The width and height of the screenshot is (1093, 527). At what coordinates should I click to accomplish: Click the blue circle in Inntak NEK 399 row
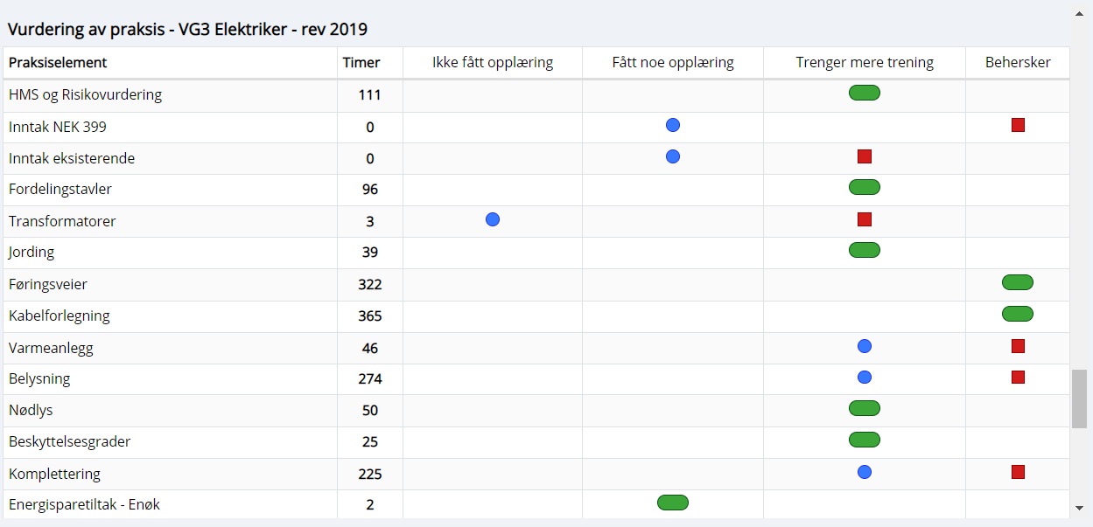coord(672,125)
